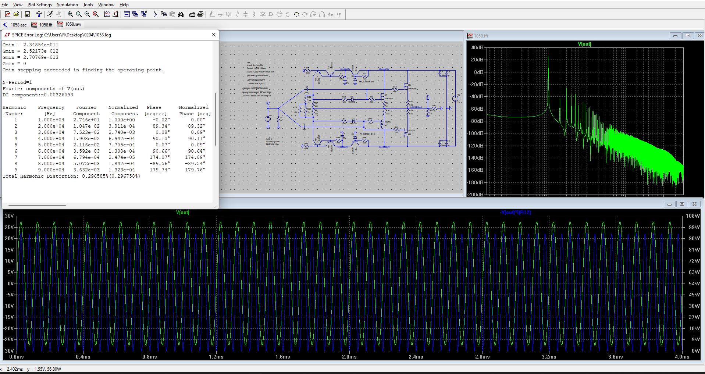Image resolution: width=705 pixels, height=374 pixels.
Task: Click the Find binoculars icon
Action: [x=181, y=14]
